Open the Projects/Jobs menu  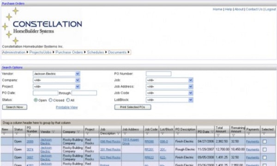pos(40,52)
